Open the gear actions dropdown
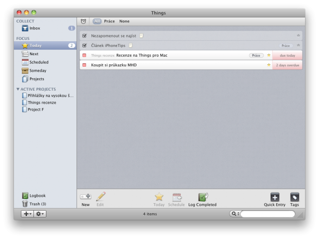This screenshot has height=239, width=319. 40,214
